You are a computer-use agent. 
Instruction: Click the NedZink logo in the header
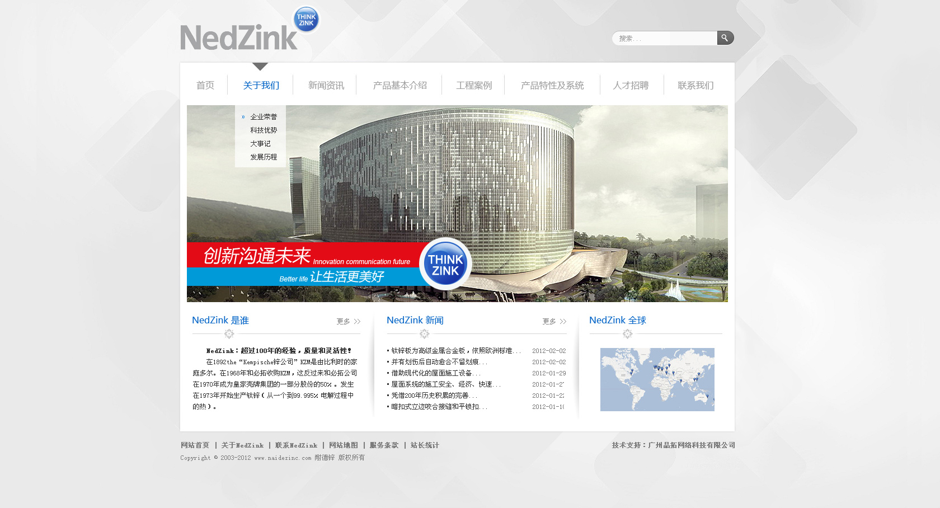[x=250, y=29]
